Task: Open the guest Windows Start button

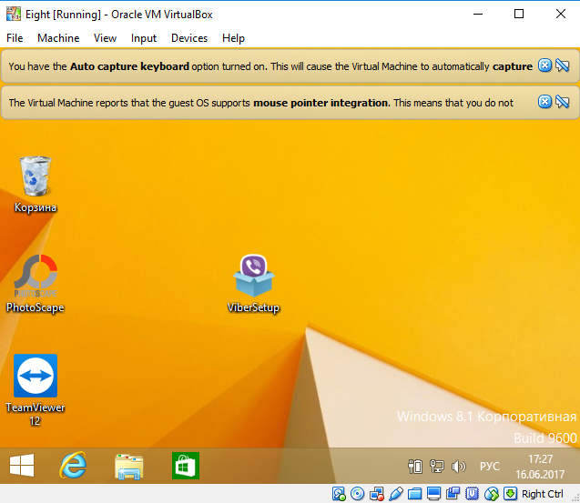Action: pos(22,466)
